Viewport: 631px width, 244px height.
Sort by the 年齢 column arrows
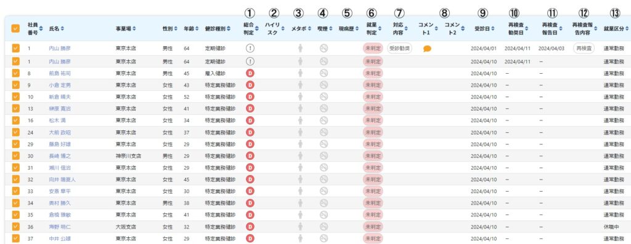[197, 28]
